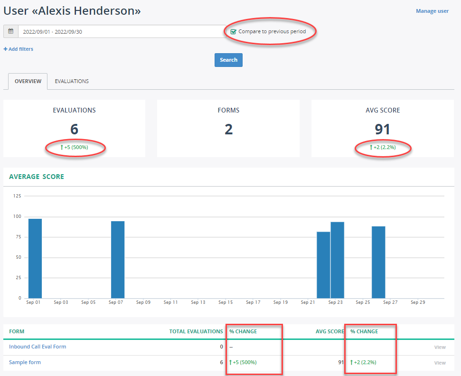Click the Sep 01 bar in chart
This screenshot has width=461, height=376.
(35, 259)
